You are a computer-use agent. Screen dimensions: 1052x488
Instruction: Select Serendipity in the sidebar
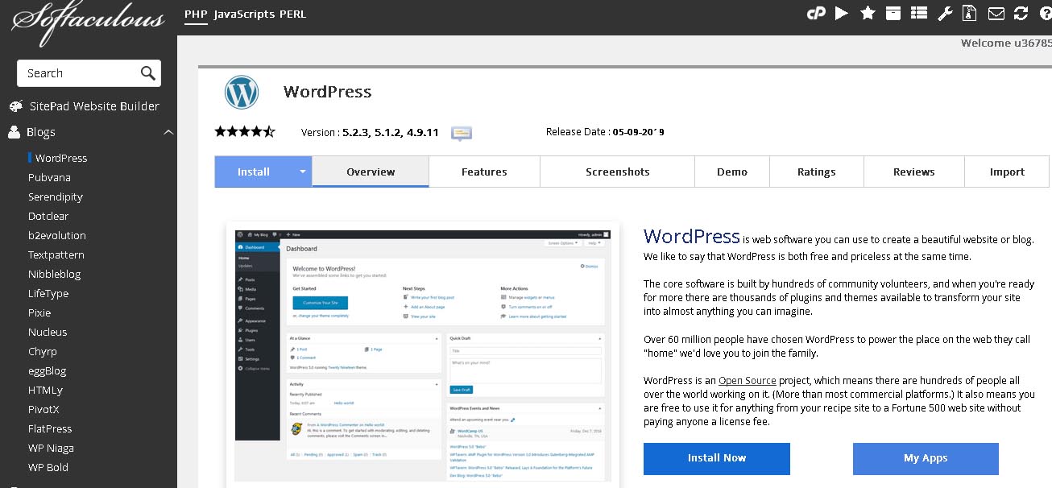click(56, 197)
